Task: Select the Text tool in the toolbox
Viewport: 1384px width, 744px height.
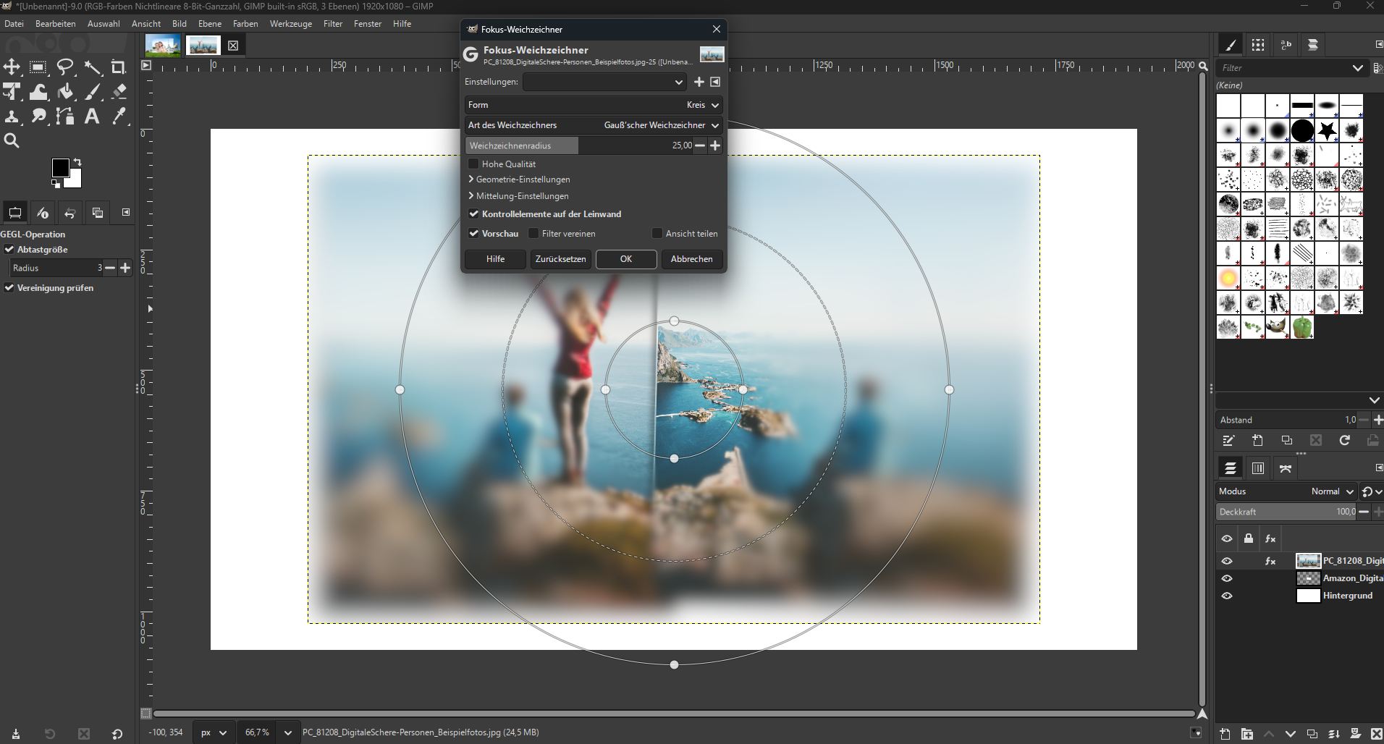Action: coord(92,117)
